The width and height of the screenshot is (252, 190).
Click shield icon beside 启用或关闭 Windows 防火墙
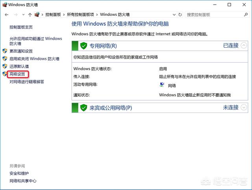coord(5,59)
